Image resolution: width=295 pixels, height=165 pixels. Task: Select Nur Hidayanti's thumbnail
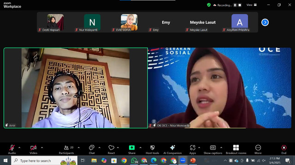click(x=92, y=22)
